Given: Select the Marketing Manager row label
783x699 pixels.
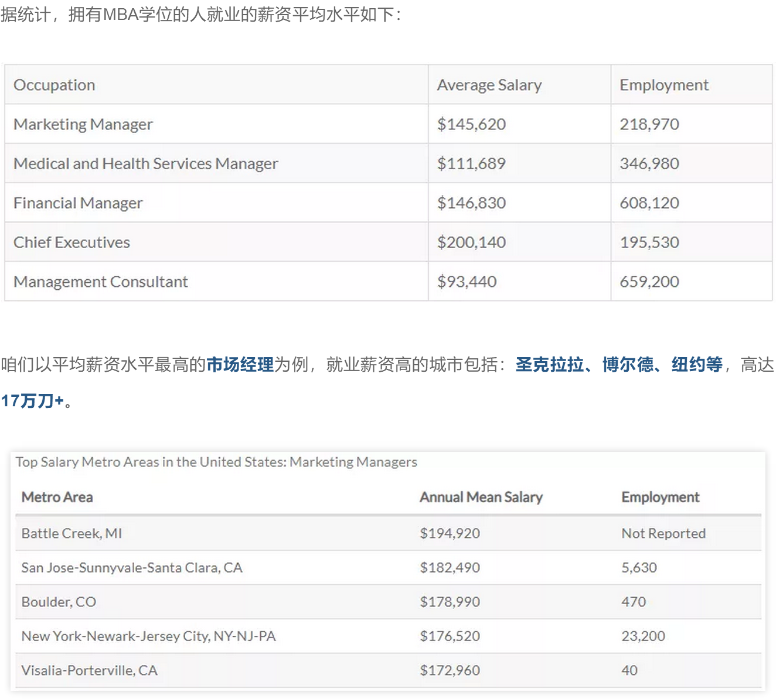Looking at the screenshot, I should pos(83,124).
